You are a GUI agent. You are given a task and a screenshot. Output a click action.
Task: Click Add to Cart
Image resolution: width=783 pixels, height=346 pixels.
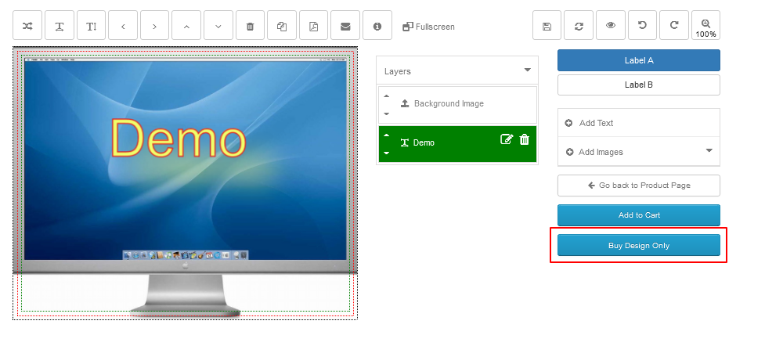(639, 215)
